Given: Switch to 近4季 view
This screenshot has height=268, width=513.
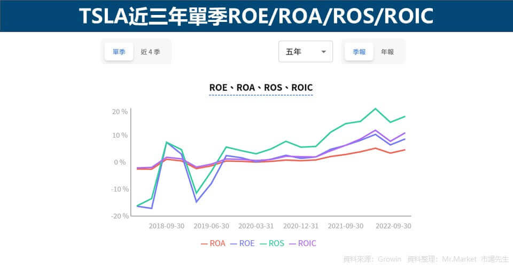Looking at the screenshot, I should (x=151, y=52).
